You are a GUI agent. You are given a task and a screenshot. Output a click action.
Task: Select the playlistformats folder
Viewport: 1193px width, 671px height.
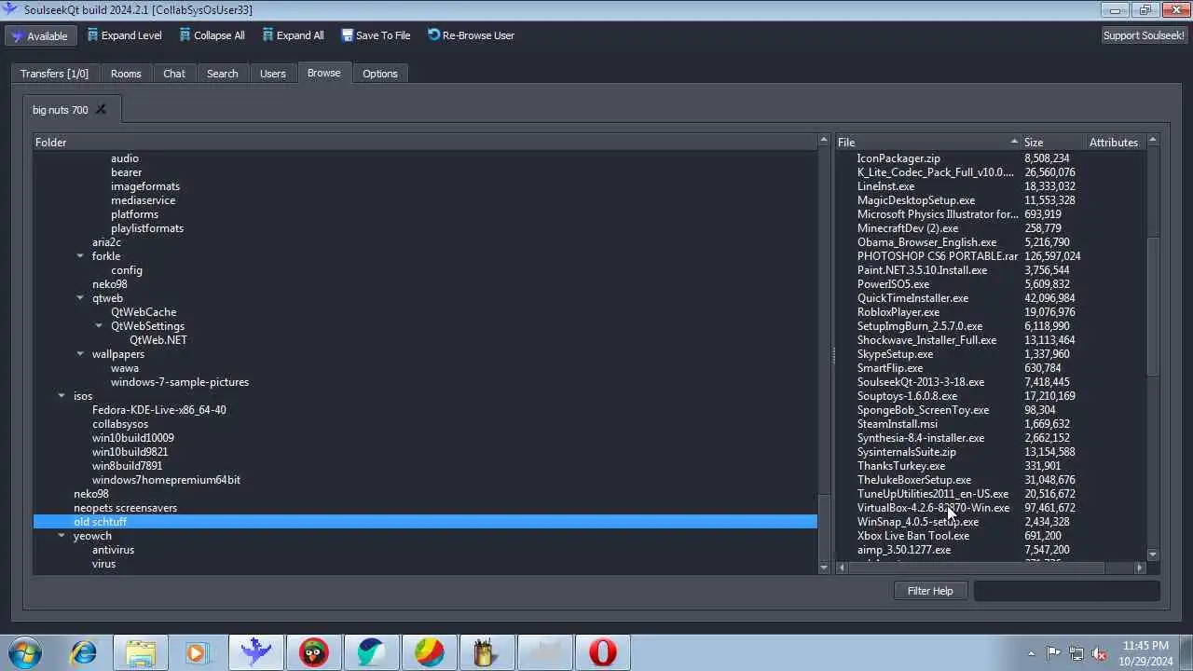[x=147, y=228]
